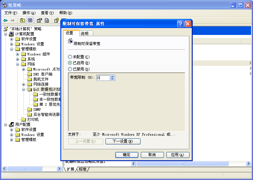
Task: Collapse the QoS 数据包计划程序 node
Action: point(24,89)
